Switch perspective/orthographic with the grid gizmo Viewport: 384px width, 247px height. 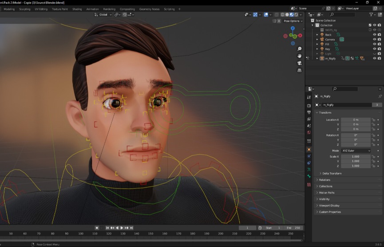[300, 70]
